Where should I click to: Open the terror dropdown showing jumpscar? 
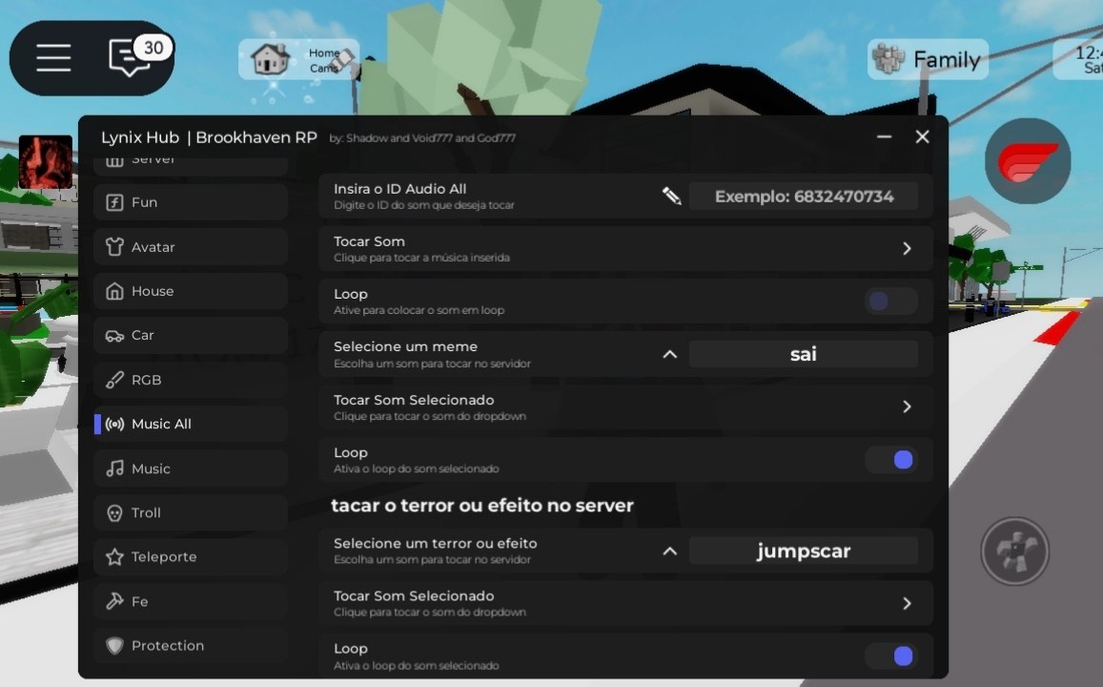669,551
